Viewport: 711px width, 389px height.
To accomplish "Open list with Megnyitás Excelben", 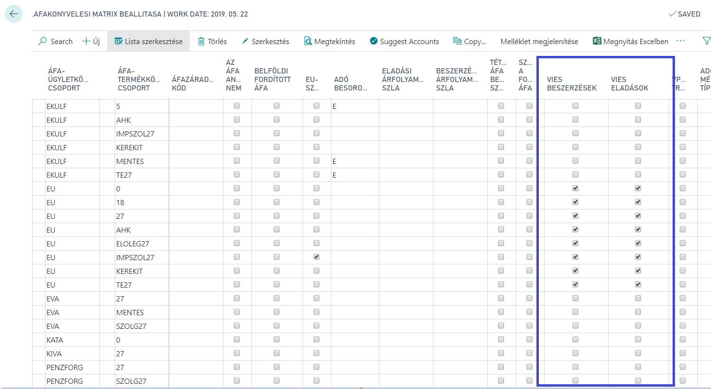I will point(630,41).
